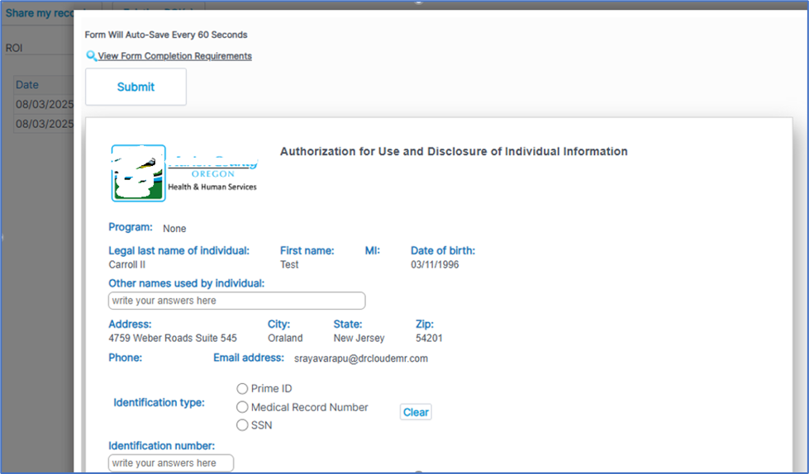Click the Date column header
The height and width of the screenshot is (474, 809).
(x=27, y=85)
